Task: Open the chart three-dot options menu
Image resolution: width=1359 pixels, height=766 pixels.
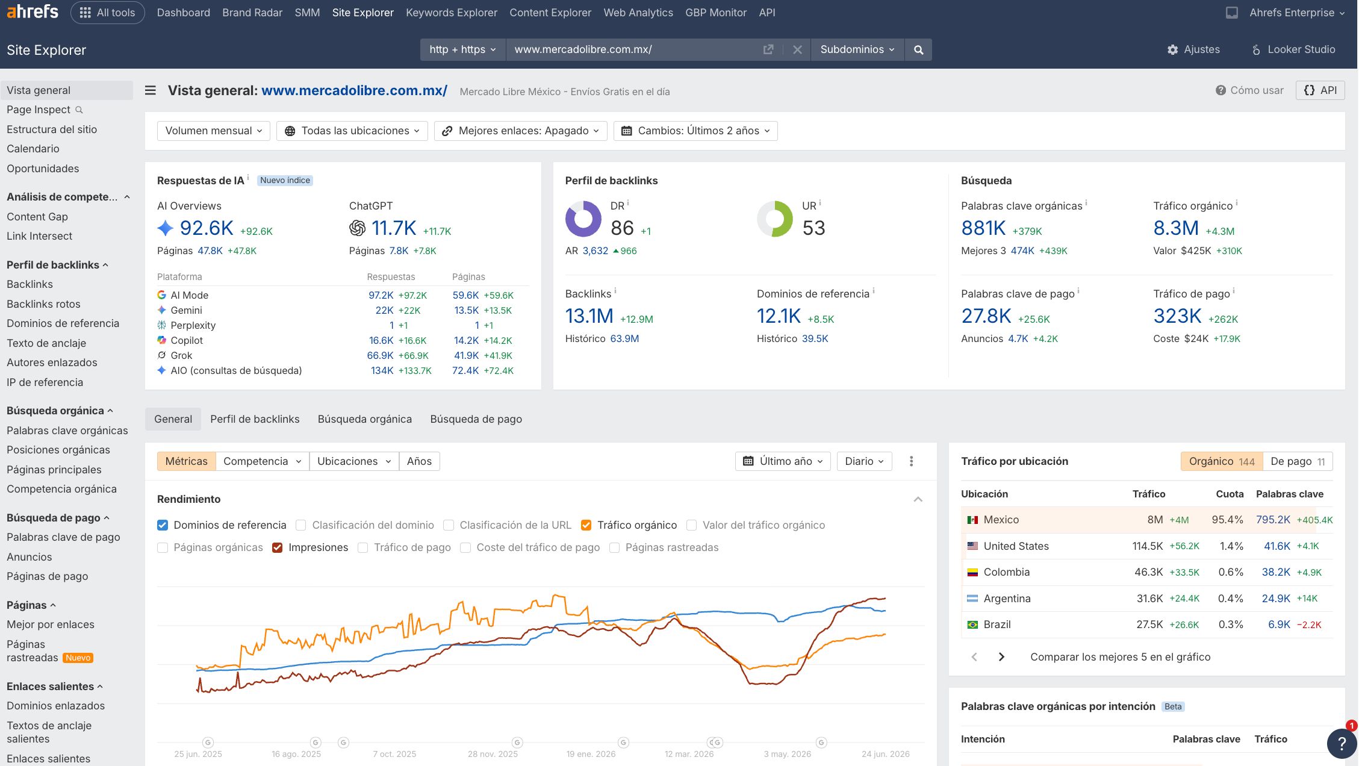Action: 911,461
